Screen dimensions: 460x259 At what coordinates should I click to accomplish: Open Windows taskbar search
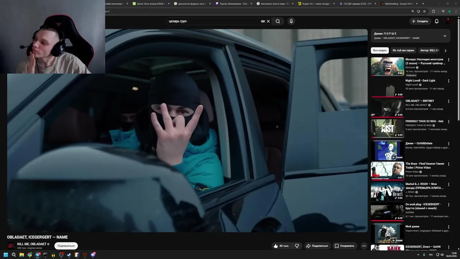[14, 255]
